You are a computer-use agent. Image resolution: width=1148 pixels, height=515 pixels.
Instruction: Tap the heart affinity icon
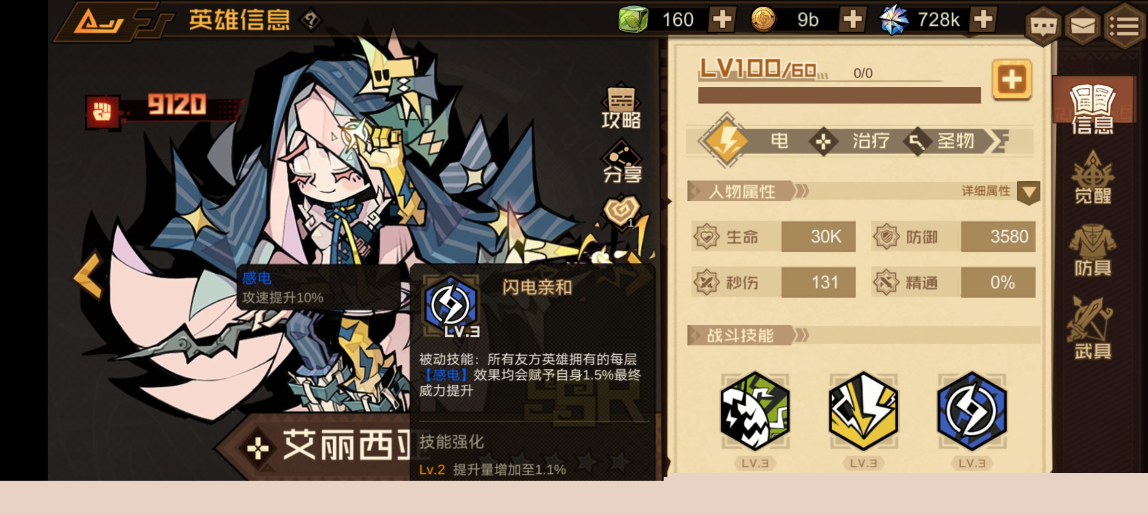click(x=621, y=211)
